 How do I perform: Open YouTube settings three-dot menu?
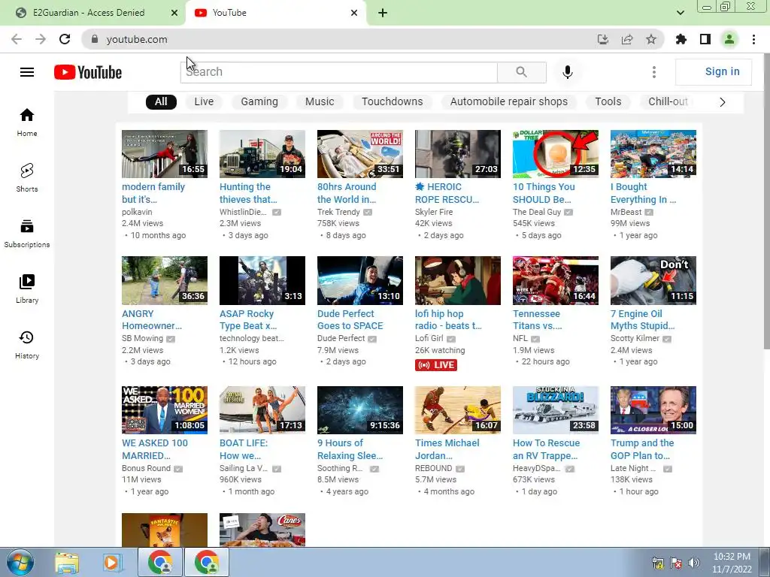coord(653,72)
